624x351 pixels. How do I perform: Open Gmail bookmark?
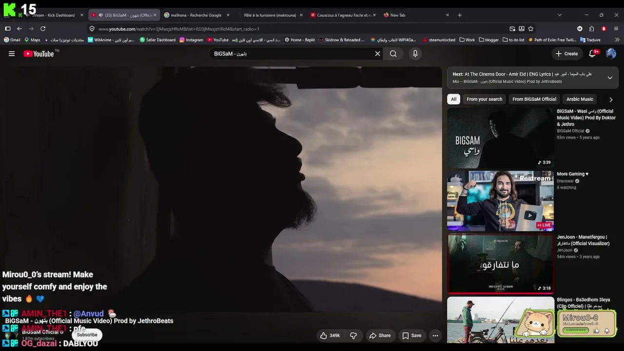[12, 40]
